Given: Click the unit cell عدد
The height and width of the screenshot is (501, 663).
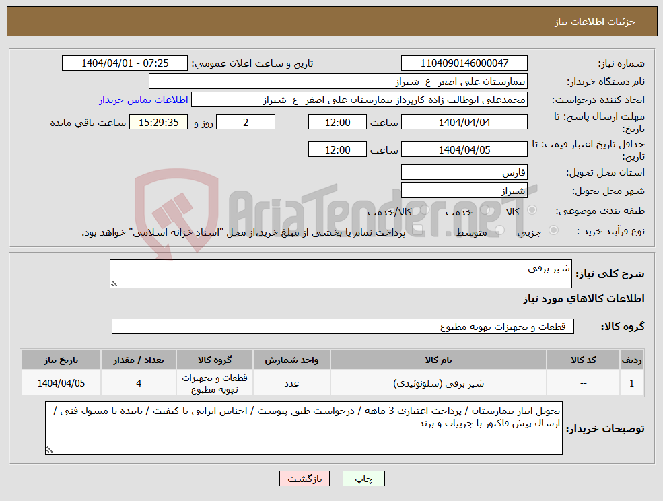Looking at the screenshot, I should click(x=291, y=383).
